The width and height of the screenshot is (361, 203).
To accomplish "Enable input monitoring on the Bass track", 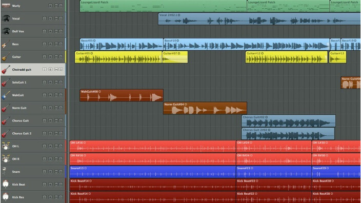I will coord(45,44).
